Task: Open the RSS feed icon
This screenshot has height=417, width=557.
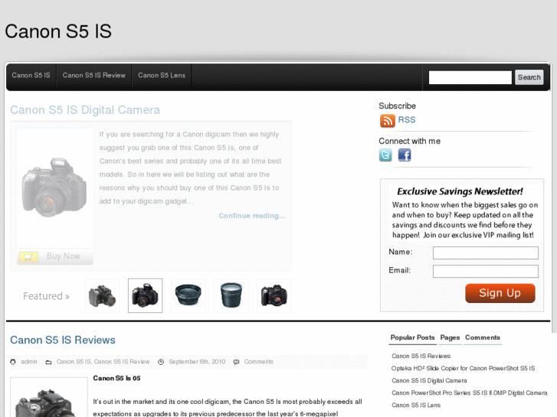Action: (387, 121)
